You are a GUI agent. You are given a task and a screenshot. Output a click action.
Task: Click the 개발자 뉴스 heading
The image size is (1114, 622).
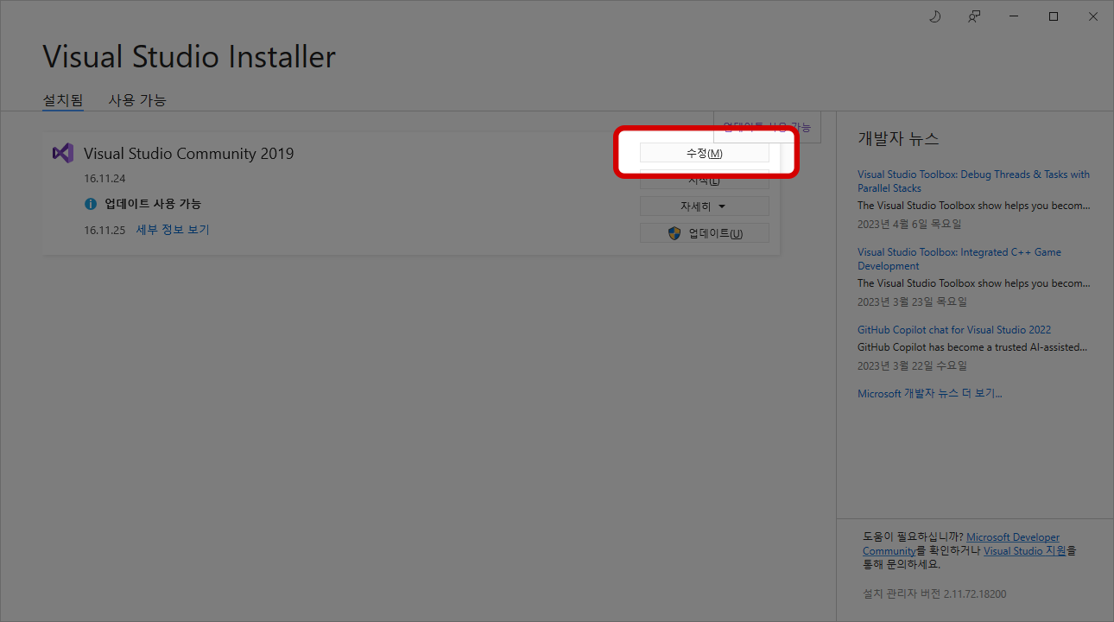pos(898,139)
